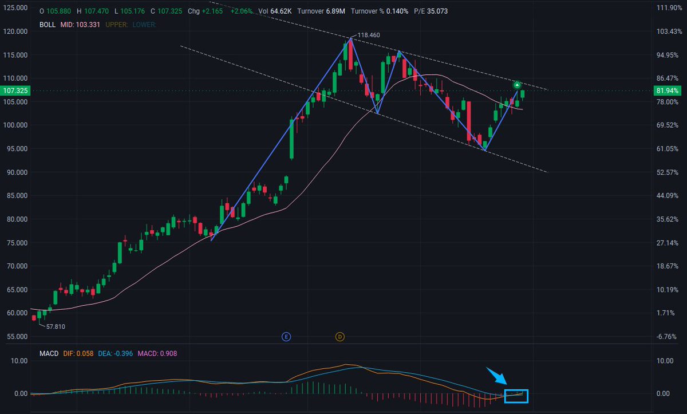Viewport: 687px width, 414px height.
Task: Click the -6.76% percent axis label
Action: click(x=668, y=337)
